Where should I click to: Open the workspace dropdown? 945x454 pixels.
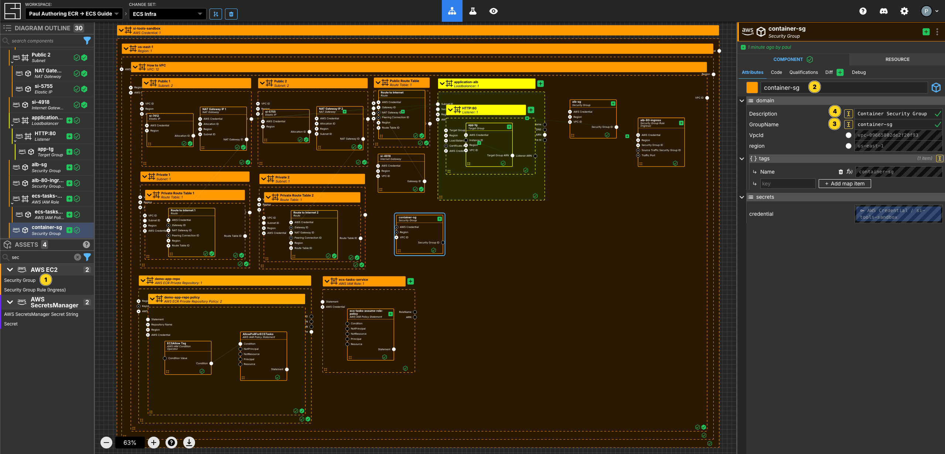point(74,14)
